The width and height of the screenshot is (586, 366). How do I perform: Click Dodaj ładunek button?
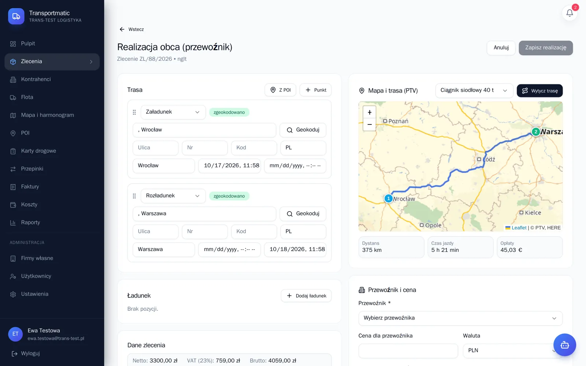click(x=306, y=296)
